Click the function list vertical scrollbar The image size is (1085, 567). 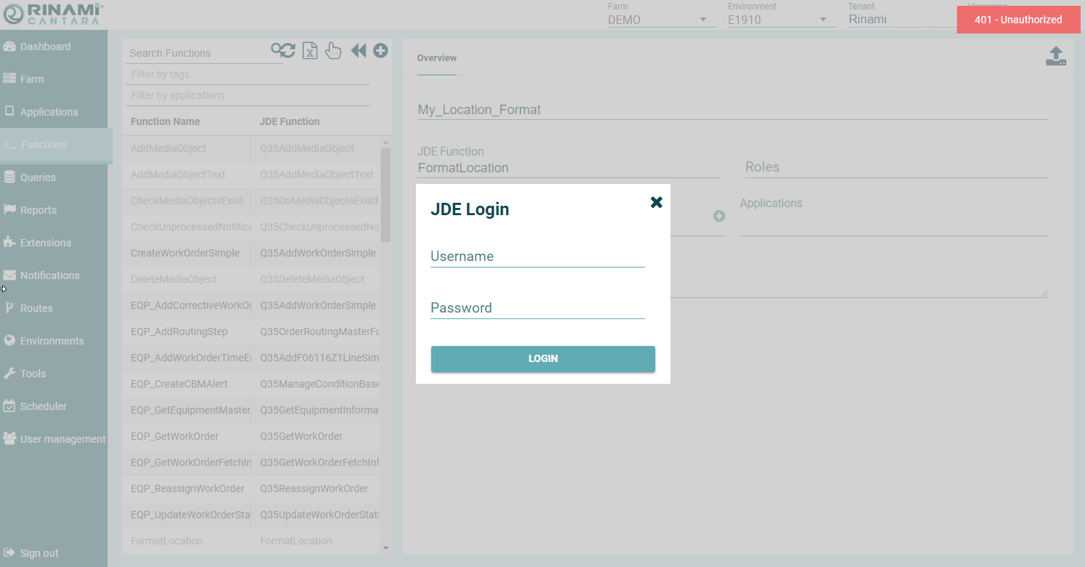coord(385,195)
